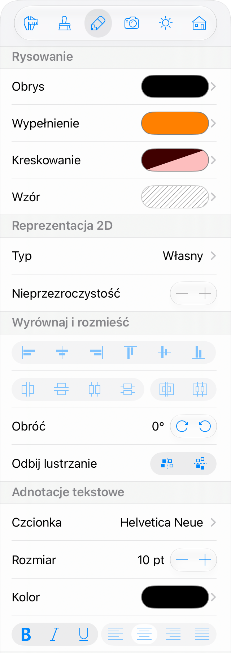Align objects to right edges
This screenshot has height=653, width=231.
tap(96, 352)
